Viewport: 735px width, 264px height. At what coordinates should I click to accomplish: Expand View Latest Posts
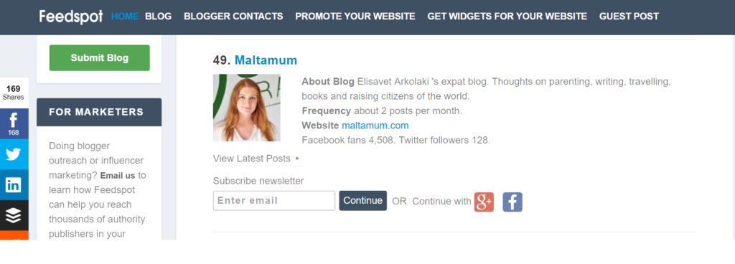256,159
